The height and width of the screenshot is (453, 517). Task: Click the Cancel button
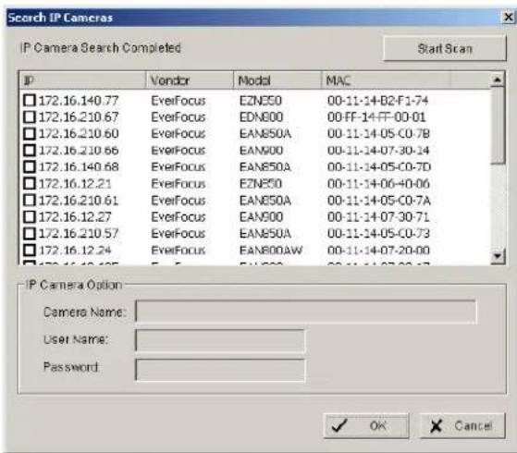coord(462,425)
